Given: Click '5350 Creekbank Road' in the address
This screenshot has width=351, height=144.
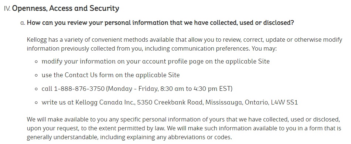Looking at the screenshot, I should (170, 102).
